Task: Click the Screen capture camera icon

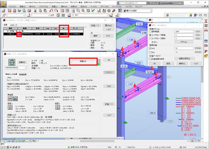Action: click(29, 11)
